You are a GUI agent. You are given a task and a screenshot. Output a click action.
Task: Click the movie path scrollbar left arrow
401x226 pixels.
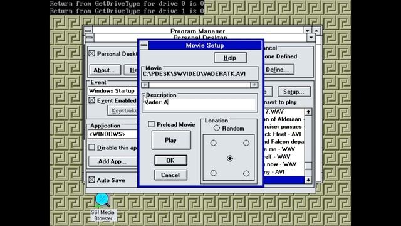pos(145,85)
